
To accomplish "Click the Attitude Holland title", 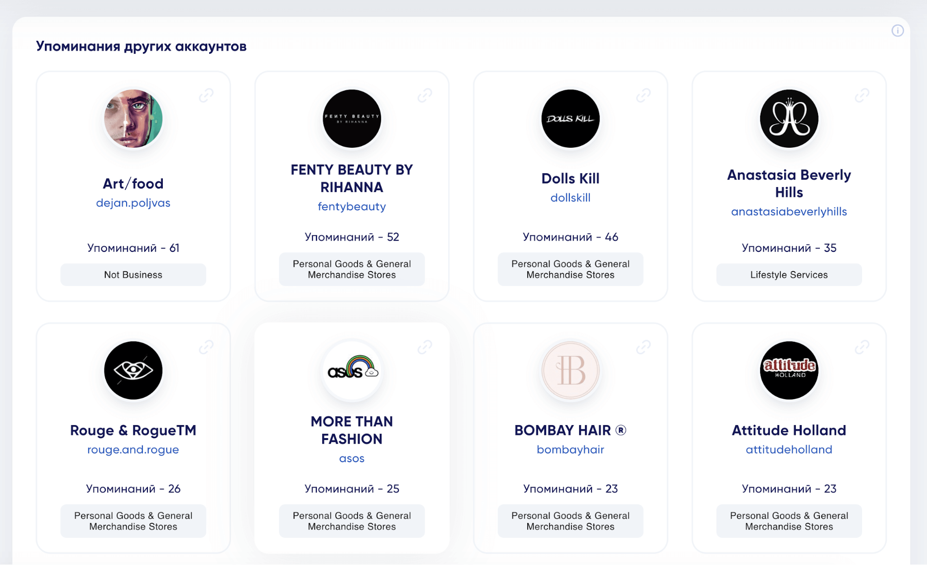I will [x=789, y=430].
